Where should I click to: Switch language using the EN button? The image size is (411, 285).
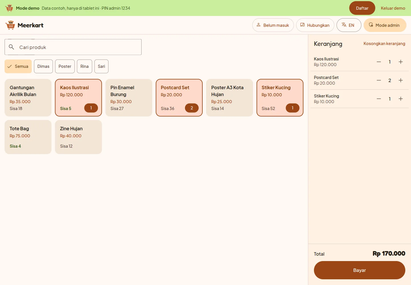pyautogui.click(x=349, y=25)
